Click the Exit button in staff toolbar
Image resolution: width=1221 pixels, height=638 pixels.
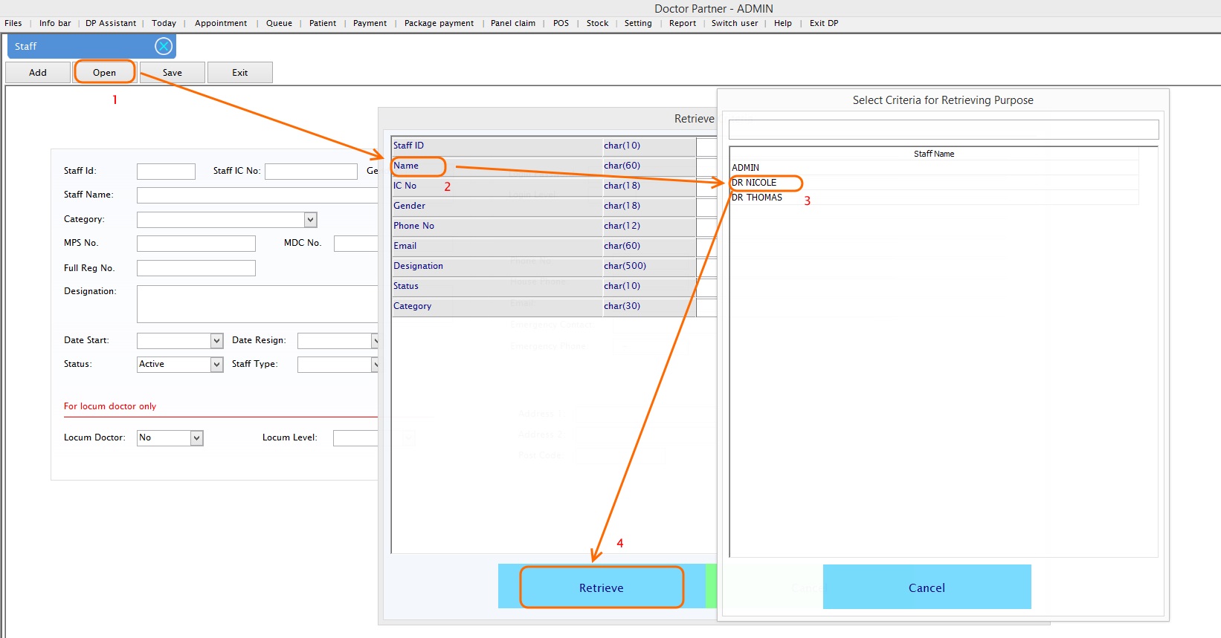point(239,73)
